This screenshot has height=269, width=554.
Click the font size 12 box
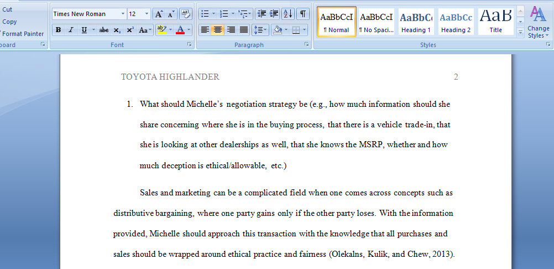(135, 14)
